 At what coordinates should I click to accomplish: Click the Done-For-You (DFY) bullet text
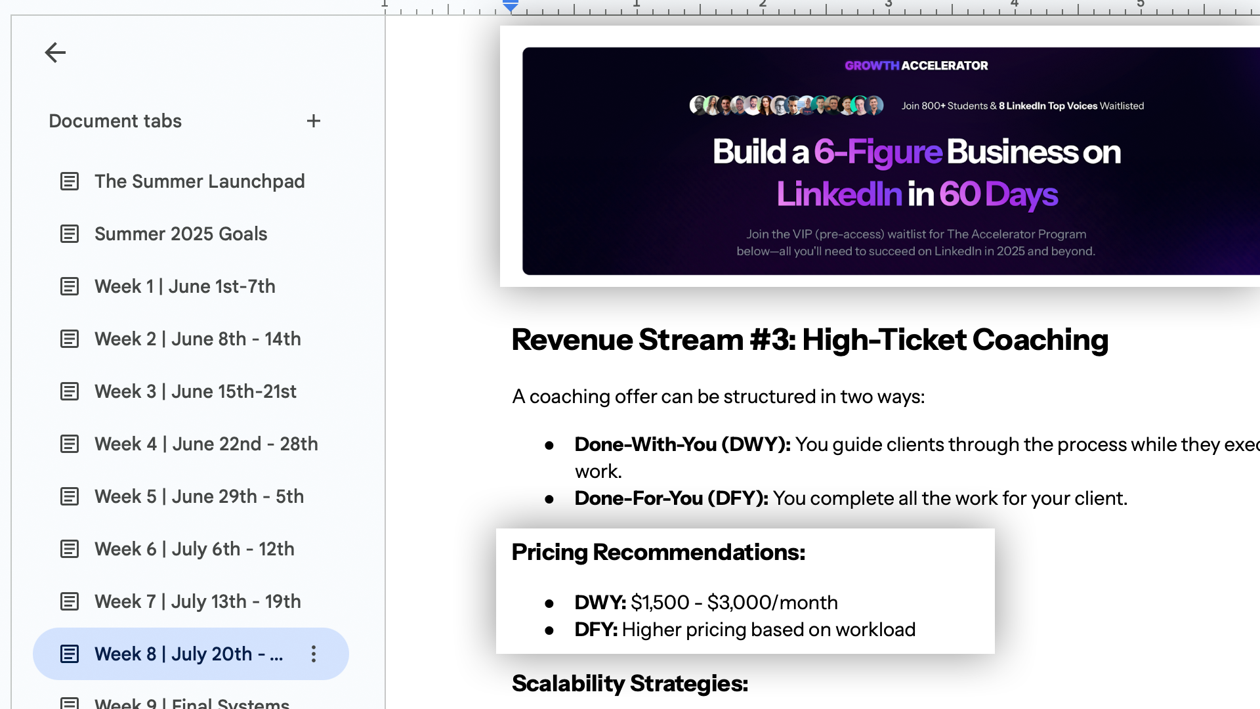click(x=851, y=498)
